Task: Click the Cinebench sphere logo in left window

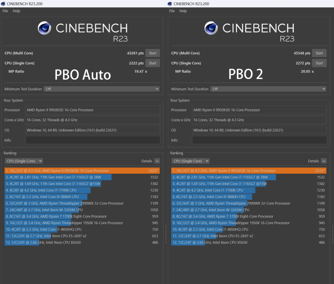Action: click(44, 28)
